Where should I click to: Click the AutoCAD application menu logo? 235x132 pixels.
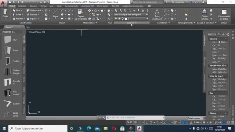[x=3, y=3]
